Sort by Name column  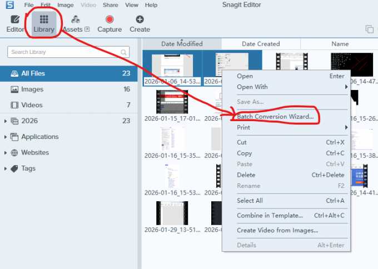[340, 44]
